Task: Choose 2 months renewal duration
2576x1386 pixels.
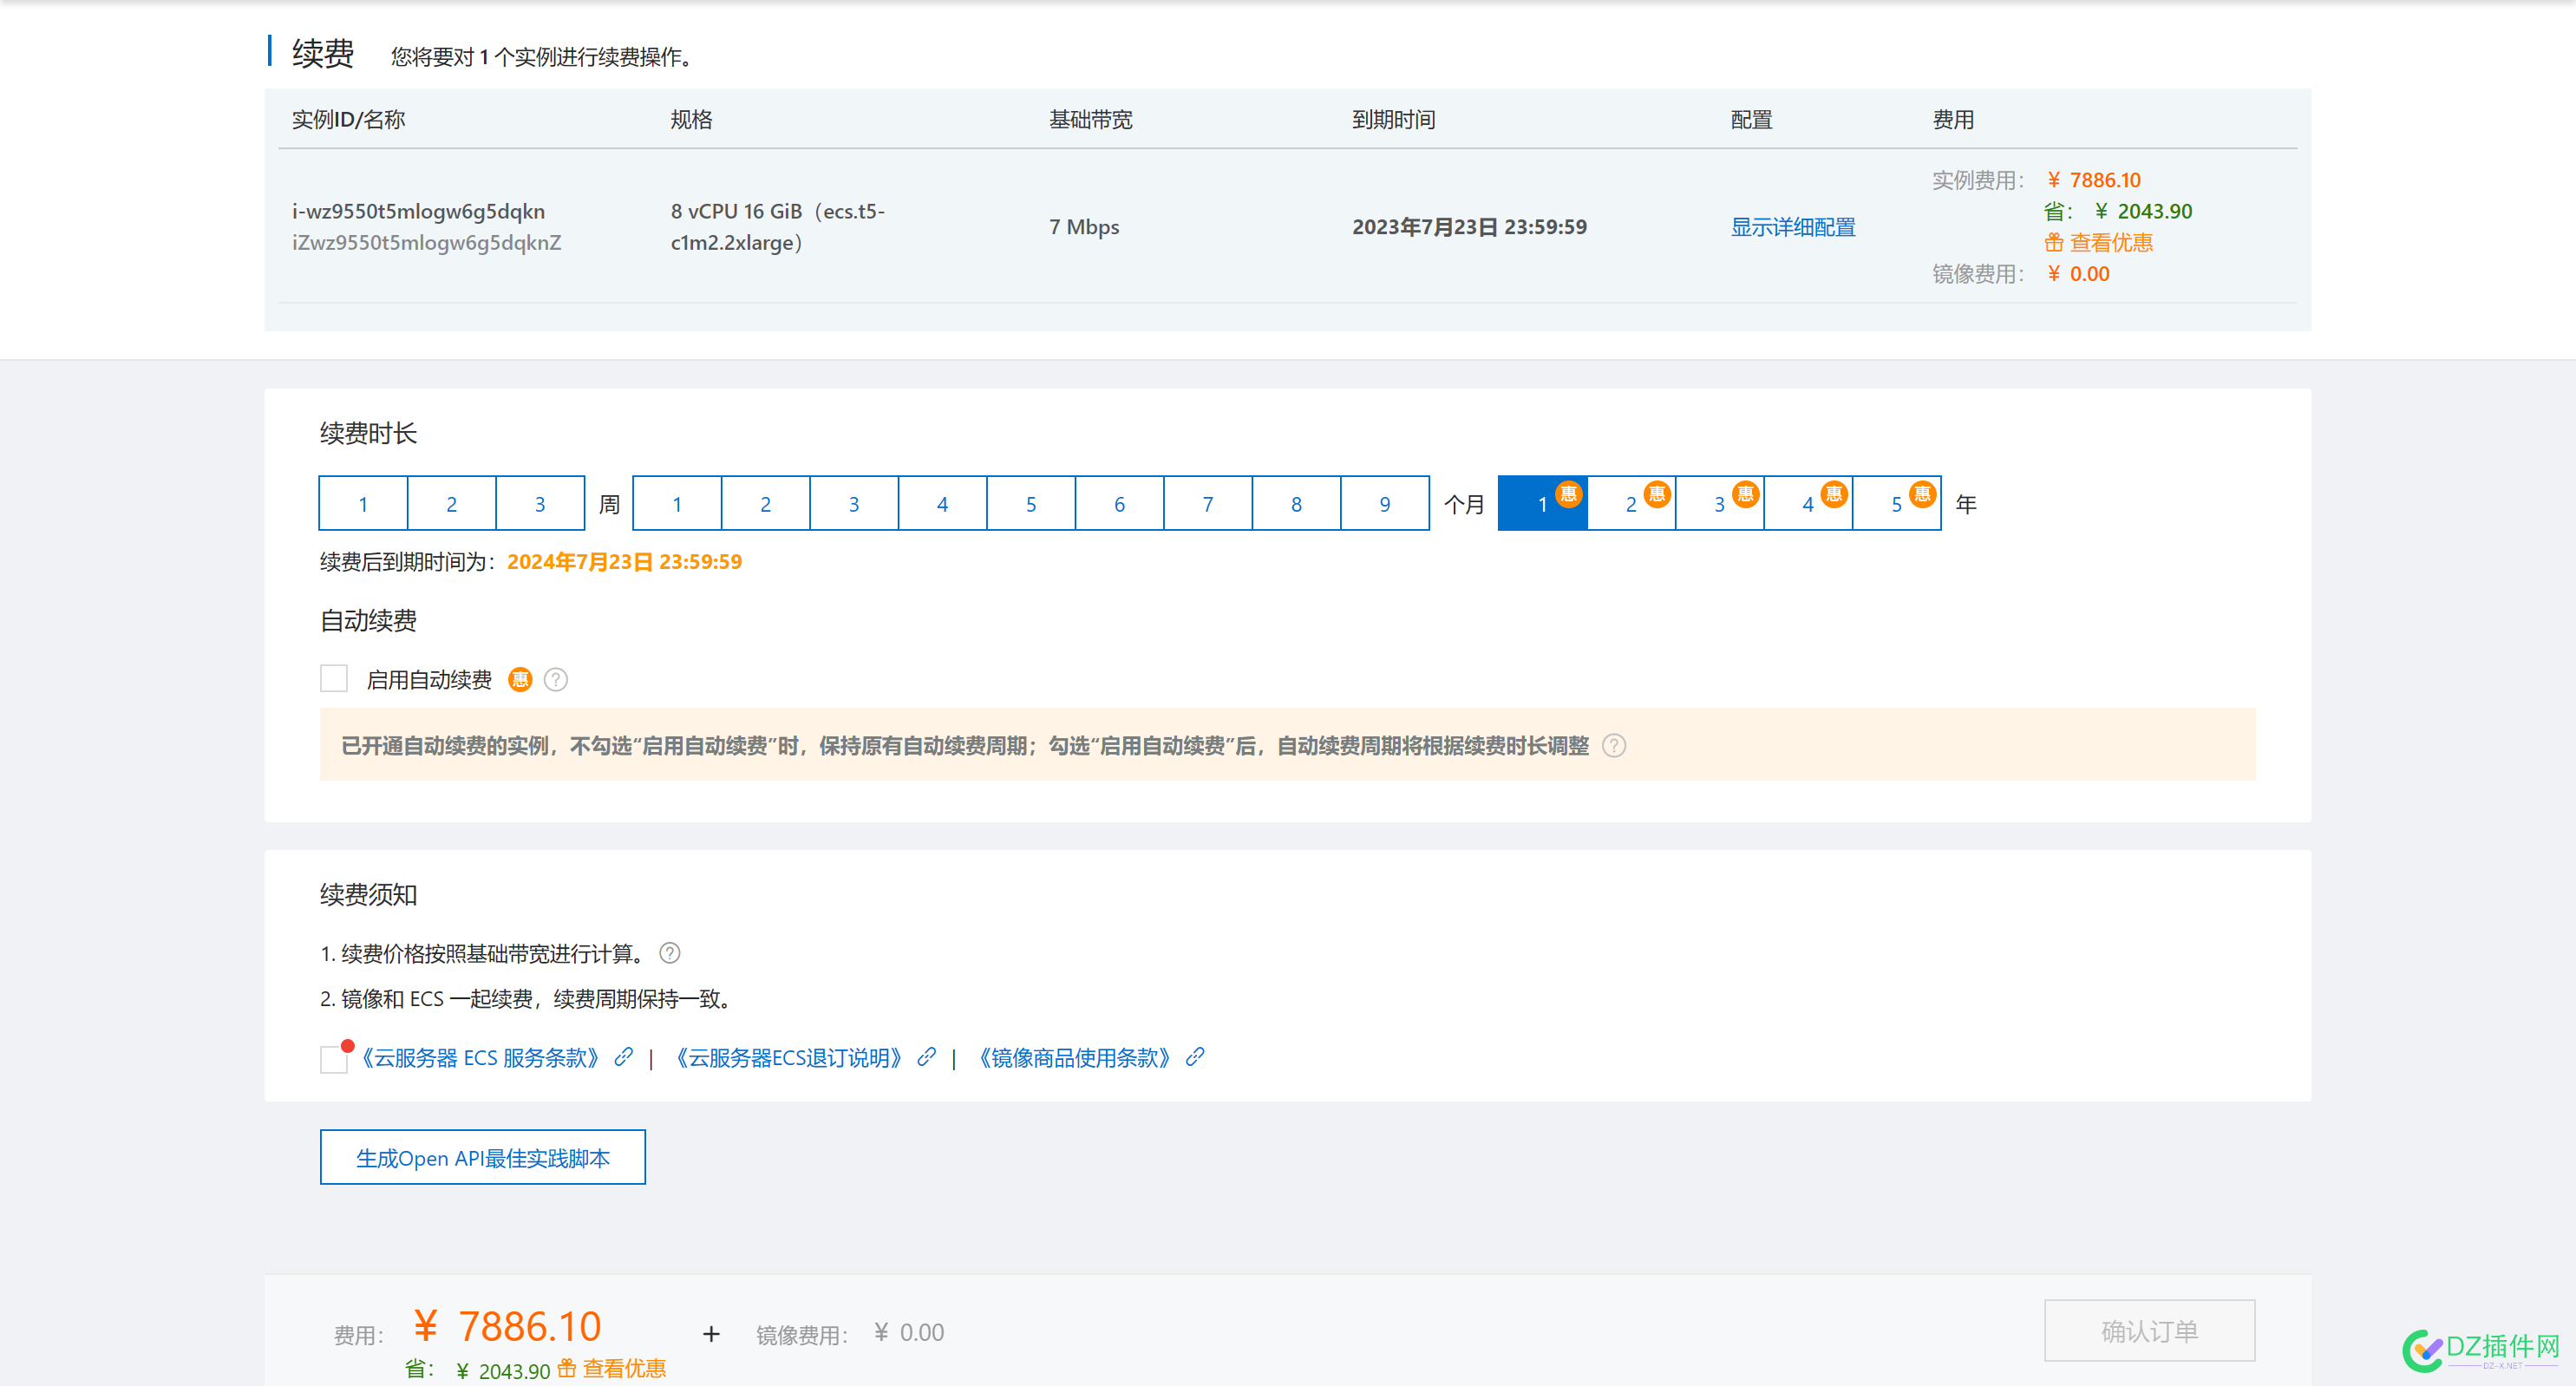Action: (765, 503)
